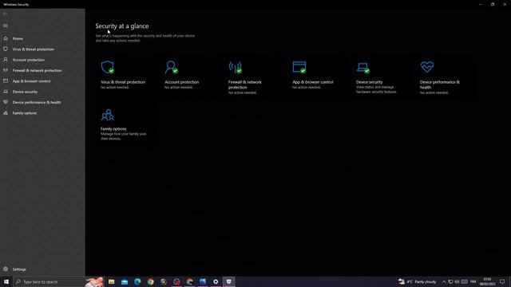This screenshot has height=287, width=511.
Task: Select Virus & threat protection in sidebar
Action: coord(42,49)
